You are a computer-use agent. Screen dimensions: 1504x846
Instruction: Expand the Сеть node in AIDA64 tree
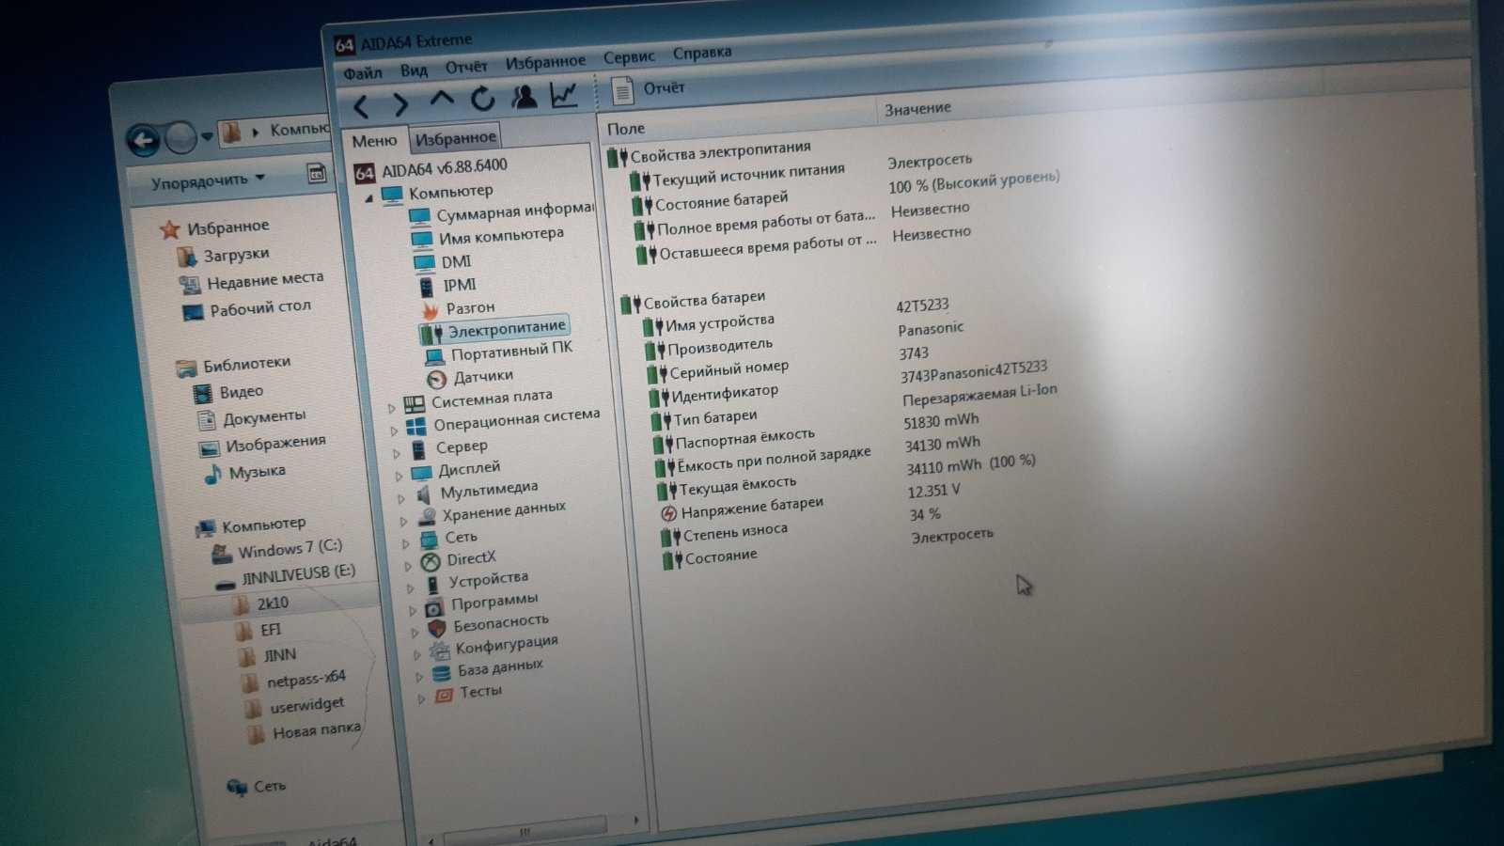pos(405,543)
